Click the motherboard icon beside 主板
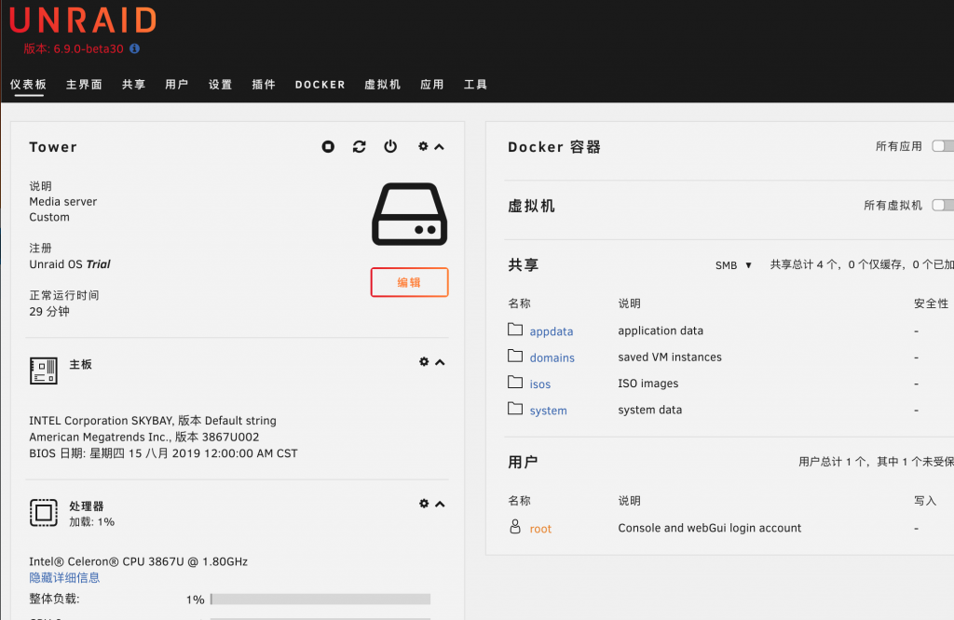 click(x=43, y=371)
